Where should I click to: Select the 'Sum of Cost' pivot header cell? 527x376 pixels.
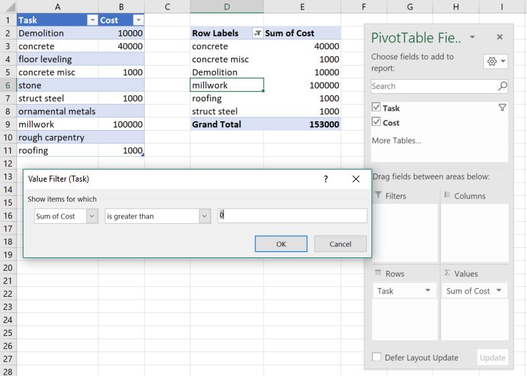(x=302, y=34)
